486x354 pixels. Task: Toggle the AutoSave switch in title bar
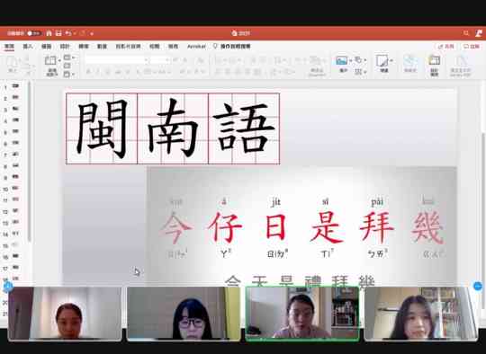34,33
